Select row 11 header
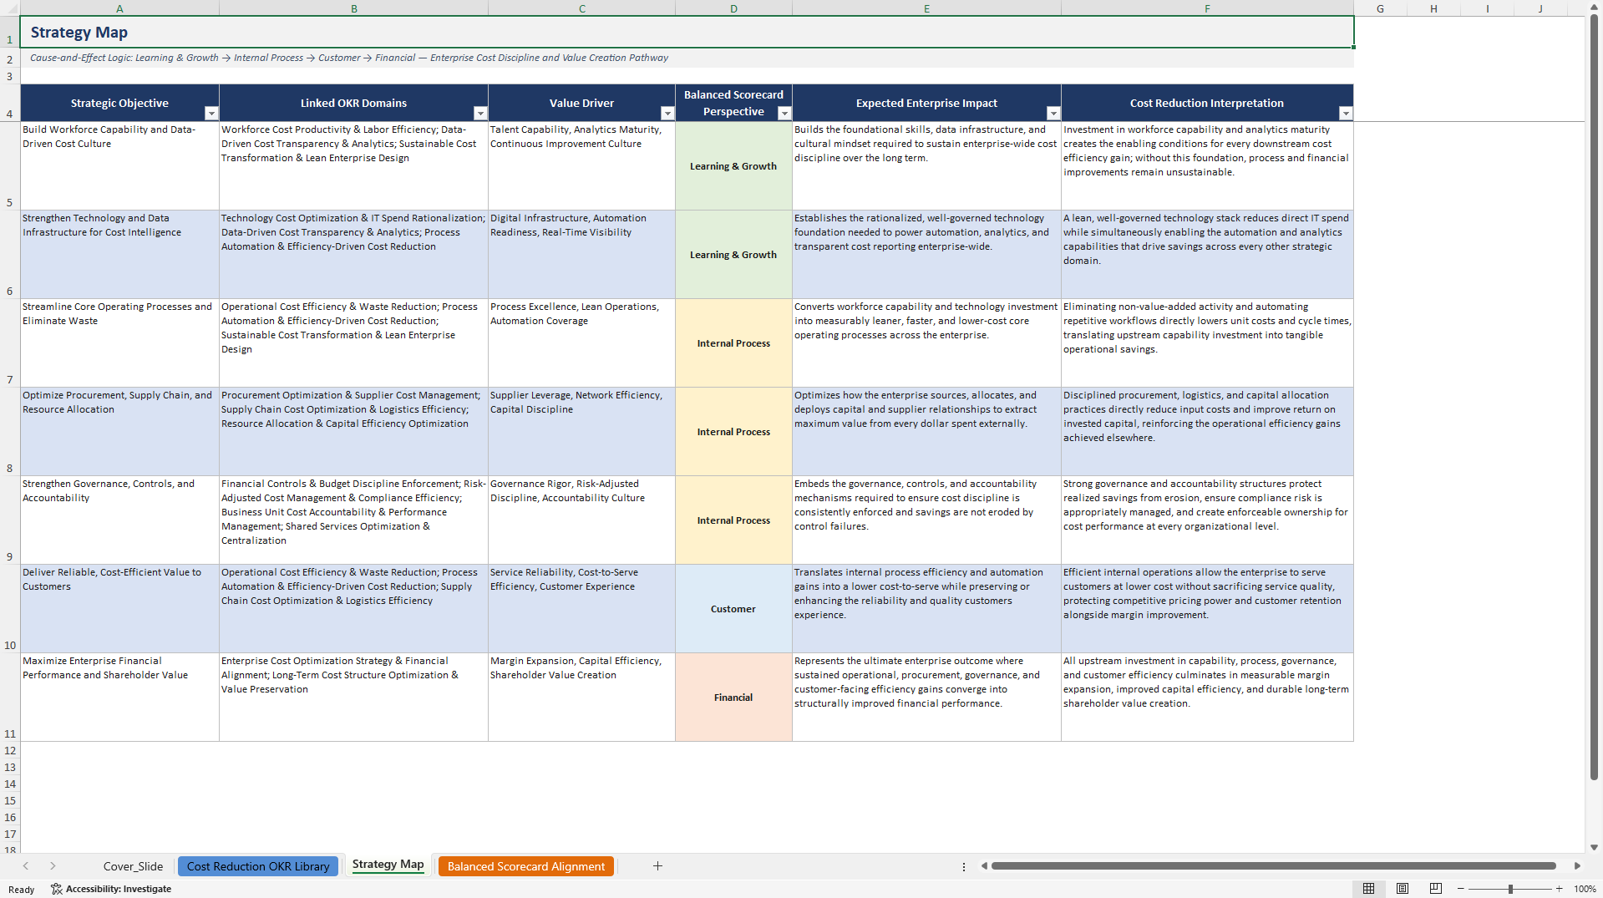1603x898 pixels. point(10,697)
